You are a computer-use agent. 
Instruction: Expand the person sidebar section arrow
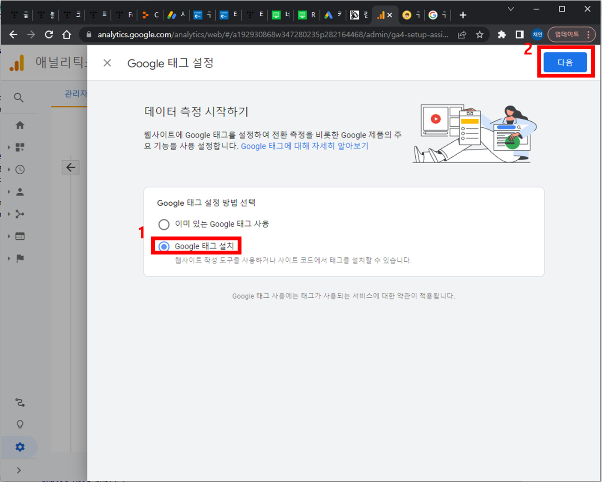[9, 192]
